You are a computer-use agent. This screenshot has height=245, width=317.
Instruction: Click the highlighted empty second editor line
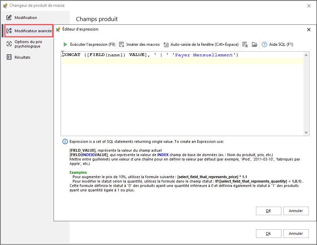(x=182, y=61)
